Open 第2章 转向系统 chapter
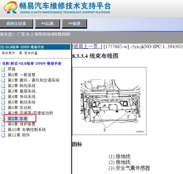 click(x=21, y=86)
